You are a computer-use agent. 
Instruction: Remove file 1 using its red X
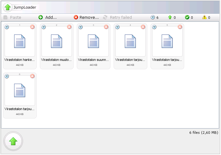(32, 27)
